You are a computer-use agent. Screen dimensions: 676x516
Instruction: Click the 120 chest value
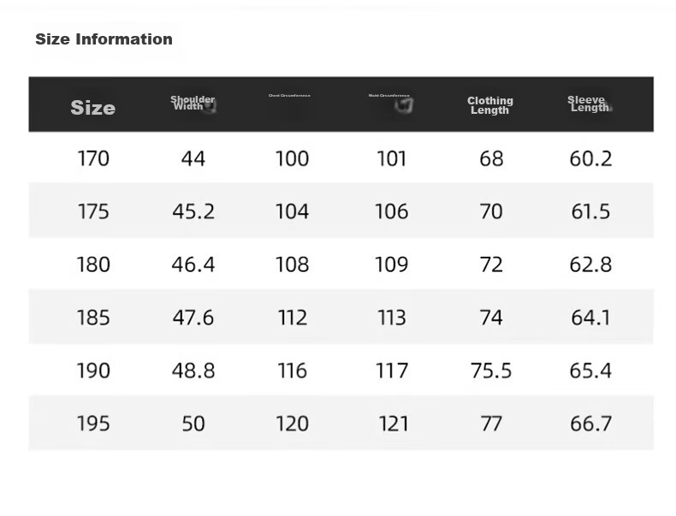coord(293,424)
